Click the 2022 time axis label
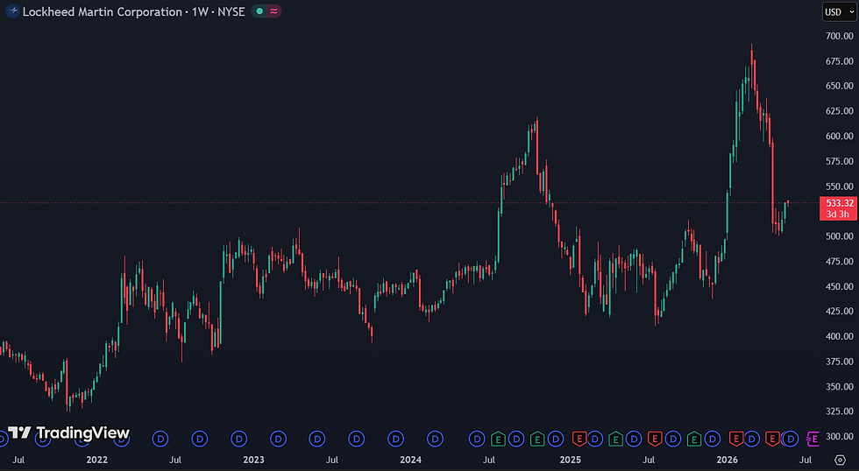Image resolution: width=859 pixels, height=471 pixels. point(97,460)
